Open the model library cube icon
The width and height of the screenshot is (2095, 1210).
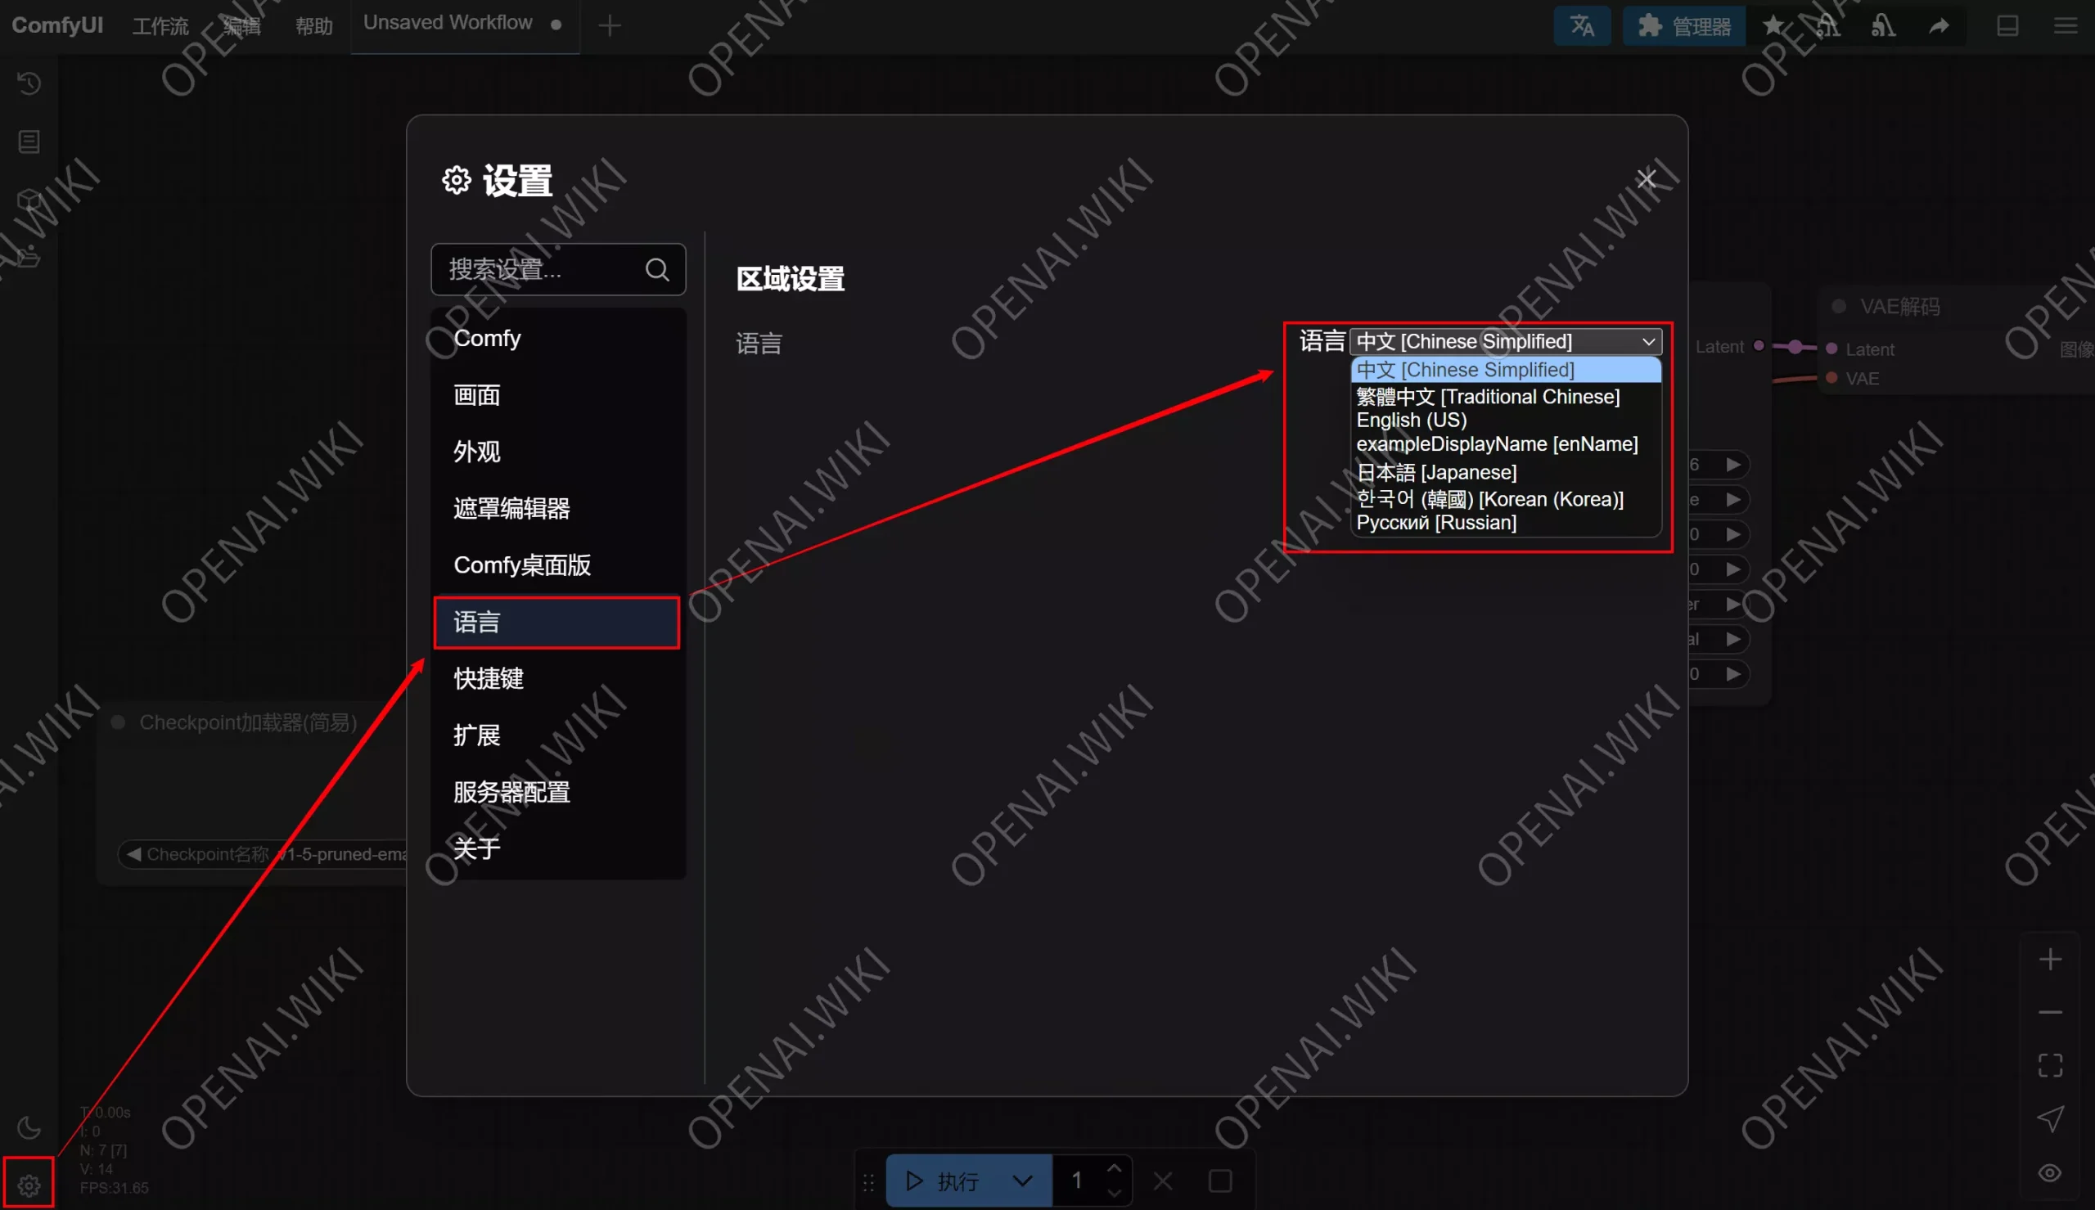click(29, 200)
